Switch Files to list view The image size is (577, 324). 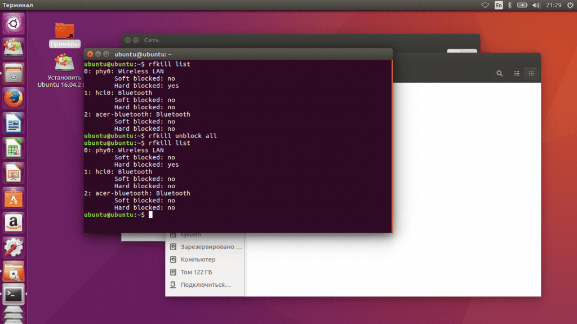point(517,73)
